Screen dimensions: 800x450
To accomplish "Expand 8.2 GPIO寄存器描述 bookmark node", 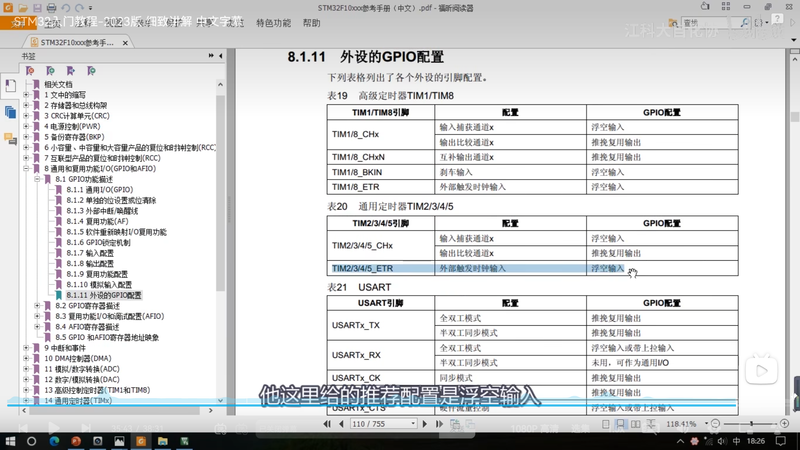I will tap(37, 306).
